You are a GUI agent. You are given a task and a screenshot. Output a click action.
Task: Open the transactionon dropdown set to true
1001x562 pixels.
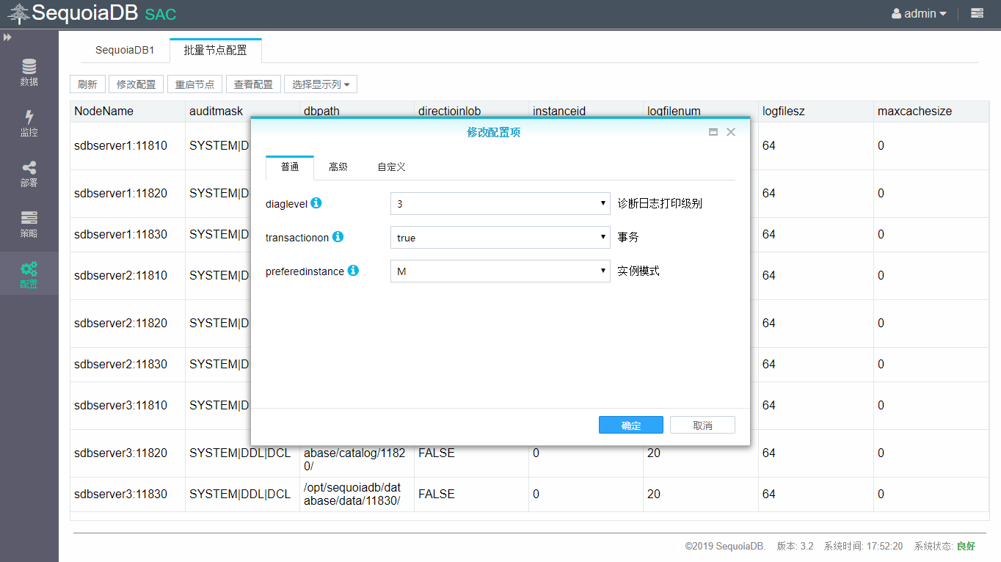[500, 238]
